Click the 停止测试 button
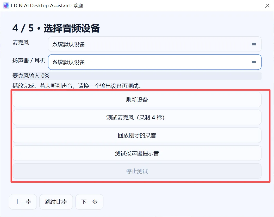 [137, 171]
